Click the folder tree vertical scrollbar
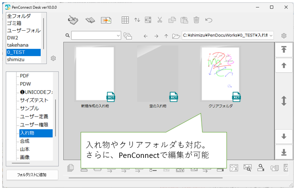The image size is (297, 191). coord(56,118)
